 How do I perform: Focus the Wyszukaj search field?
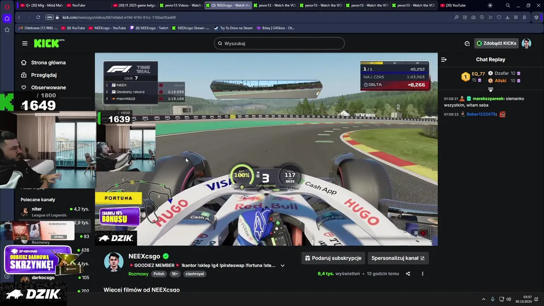coord(279,43)
